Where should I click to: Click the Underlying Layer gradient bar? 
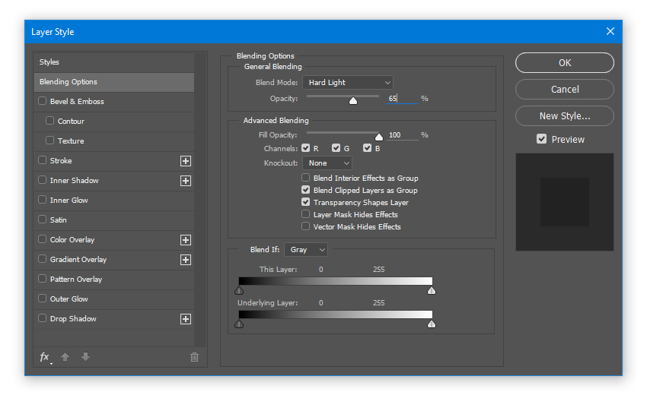[x=336, y=314]
